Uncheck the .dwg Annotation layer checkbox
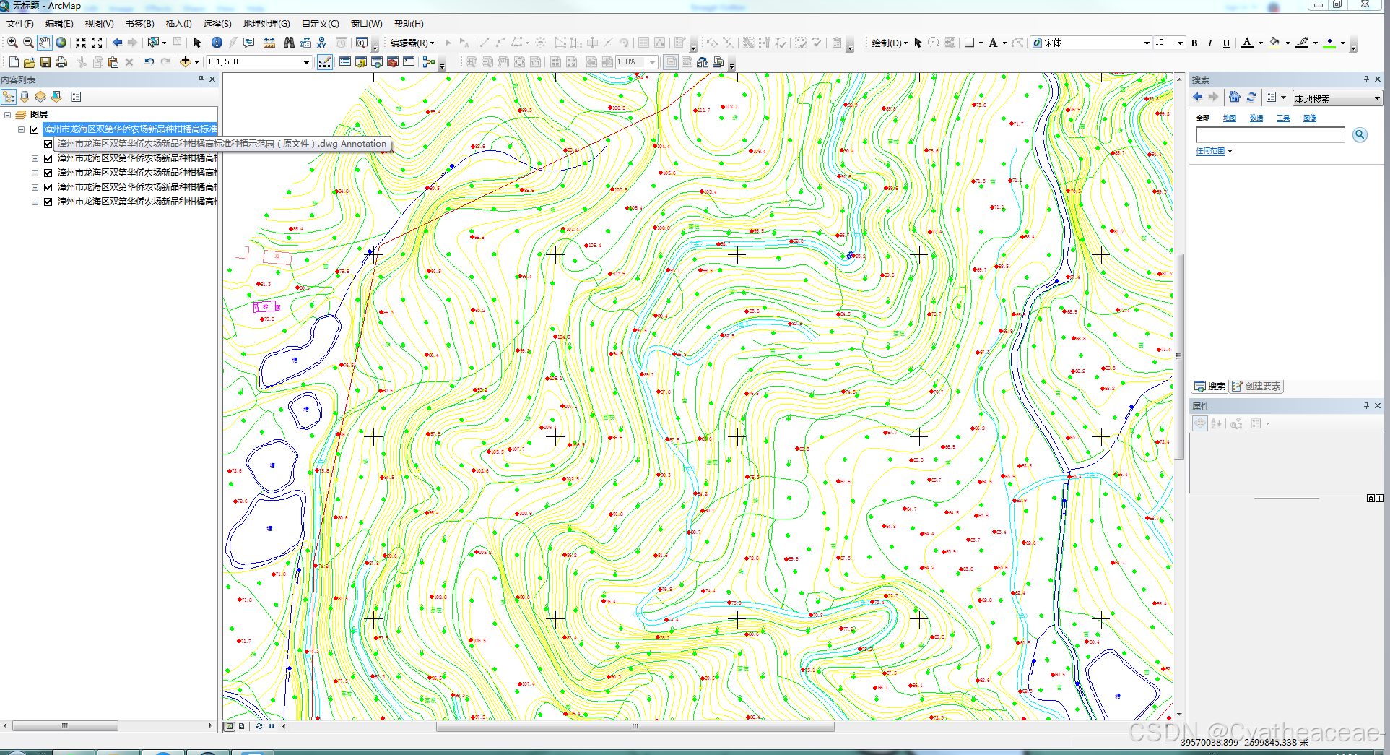 tap(48, 144)
